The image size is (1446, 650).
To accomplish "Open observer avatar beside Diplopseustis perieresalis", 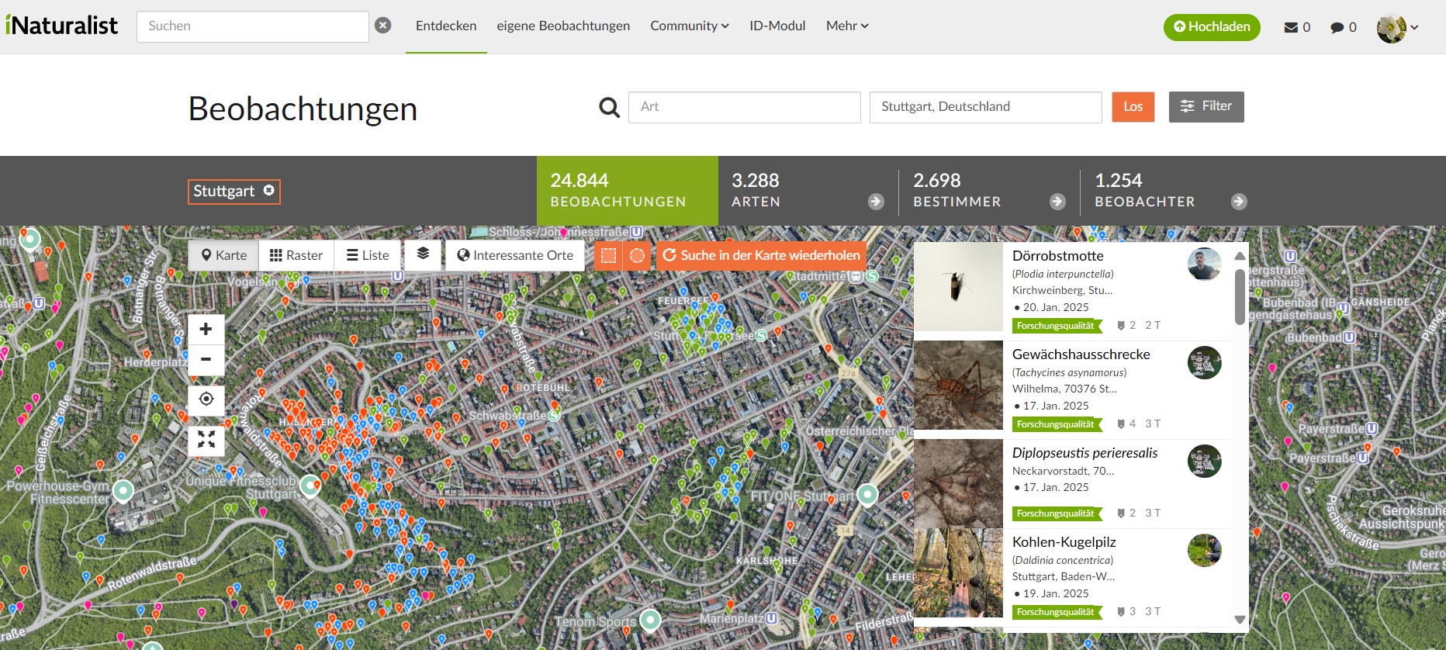I will (x=1204, y=462).
